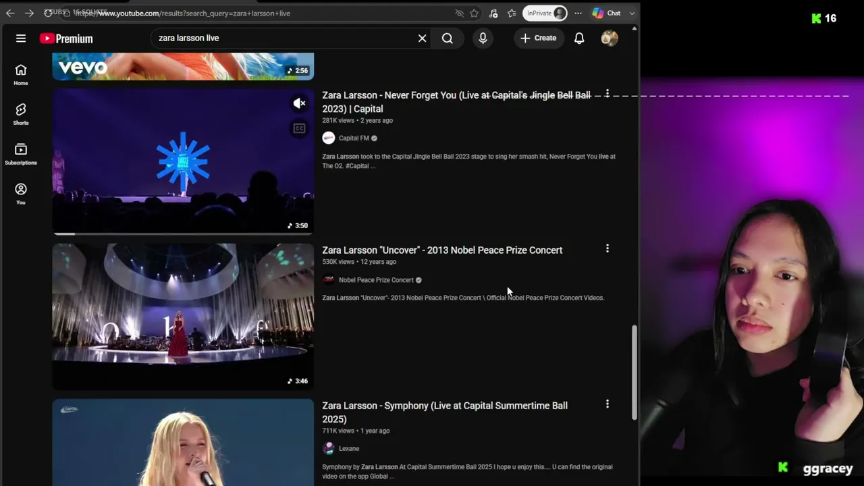Open the Create menu
Screen dimensions: 864x486
539,38
